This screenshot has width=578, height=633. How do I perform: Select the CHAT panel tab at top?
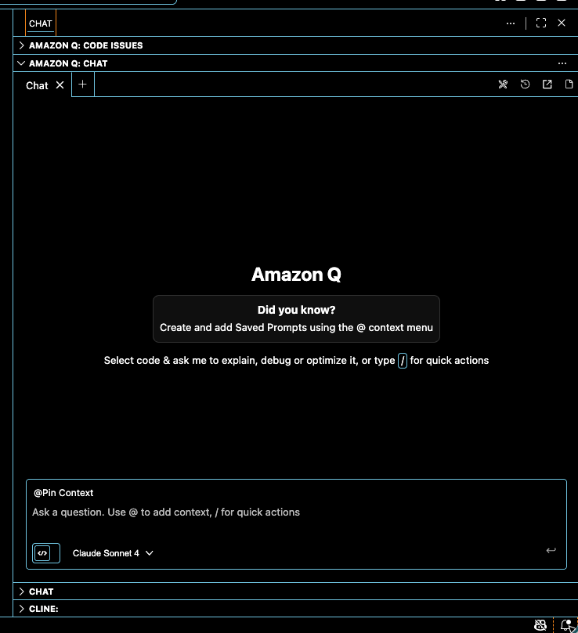[x=41, y=23]
